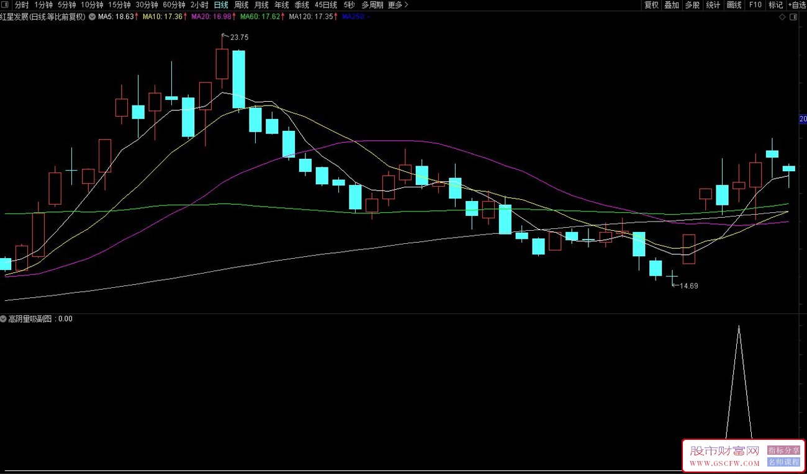Screen dimensions: 807x474
Task: Click the white spike peak in sub-chart
Action: [x=739, y=326]
